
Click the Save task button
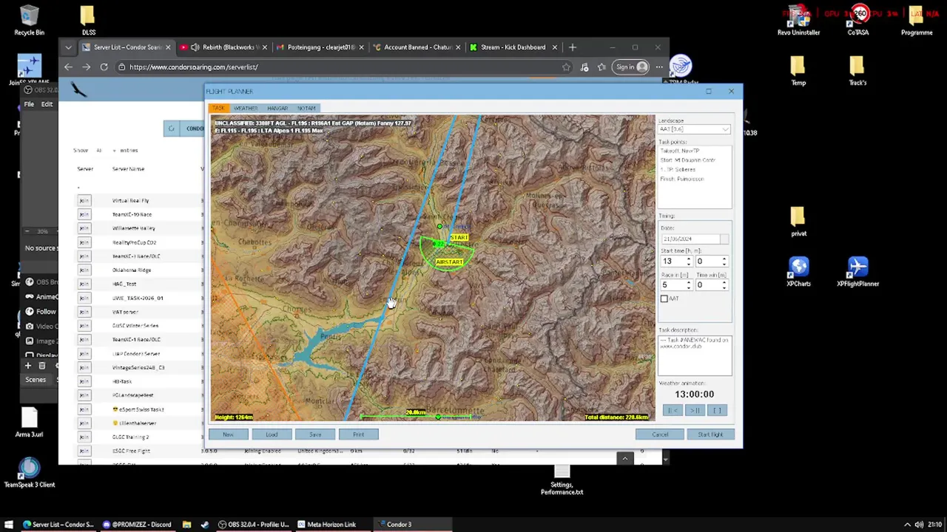tap(315, 434)
